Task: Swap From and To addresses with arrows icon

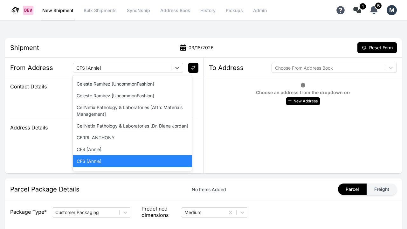Action: pos(193,68)
